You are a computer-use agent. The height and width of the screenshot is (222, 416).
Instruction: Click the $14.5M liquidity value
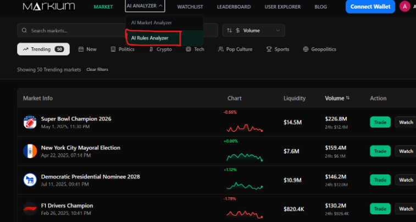[292, 123]
